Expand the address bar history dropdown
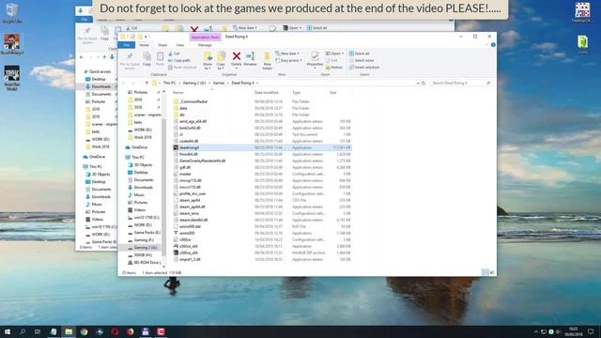 pos(417,84)
